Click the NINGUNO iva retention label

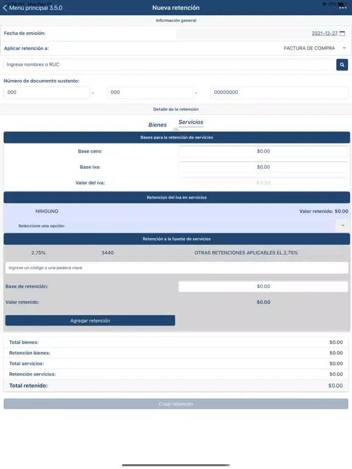pos(47,211)
